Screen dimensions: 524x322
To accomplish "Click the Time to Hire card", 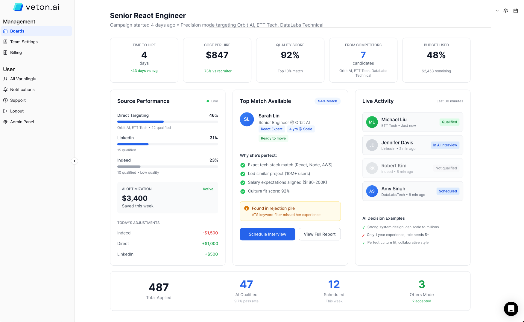I will pyautogui.click(x=144, y=60).
